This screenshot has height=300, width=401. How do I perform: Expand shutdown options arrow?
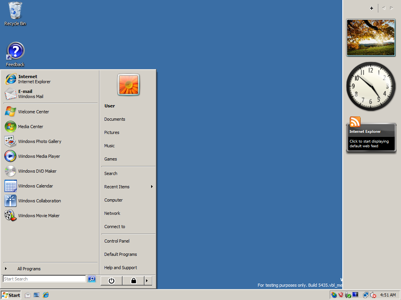[148, 280]
